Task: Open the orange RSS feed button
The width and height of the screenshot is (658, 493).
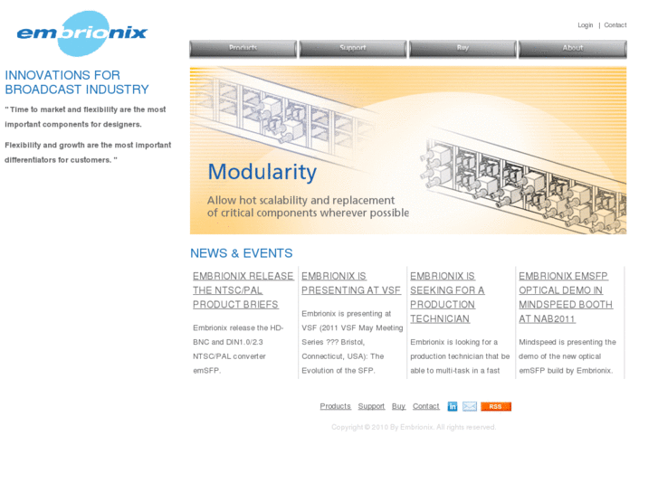Action: tap(496, 406)
